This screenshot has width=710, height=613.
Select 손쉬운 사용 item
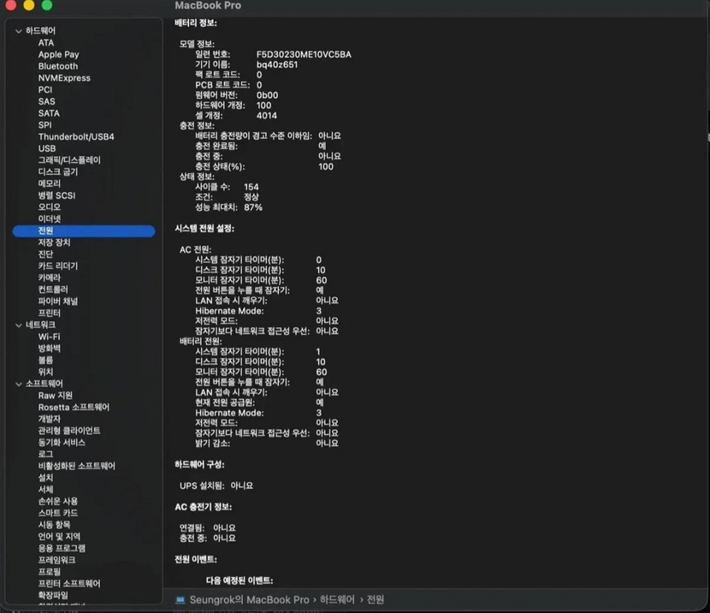pyautogui.click(x=58, y=501)
